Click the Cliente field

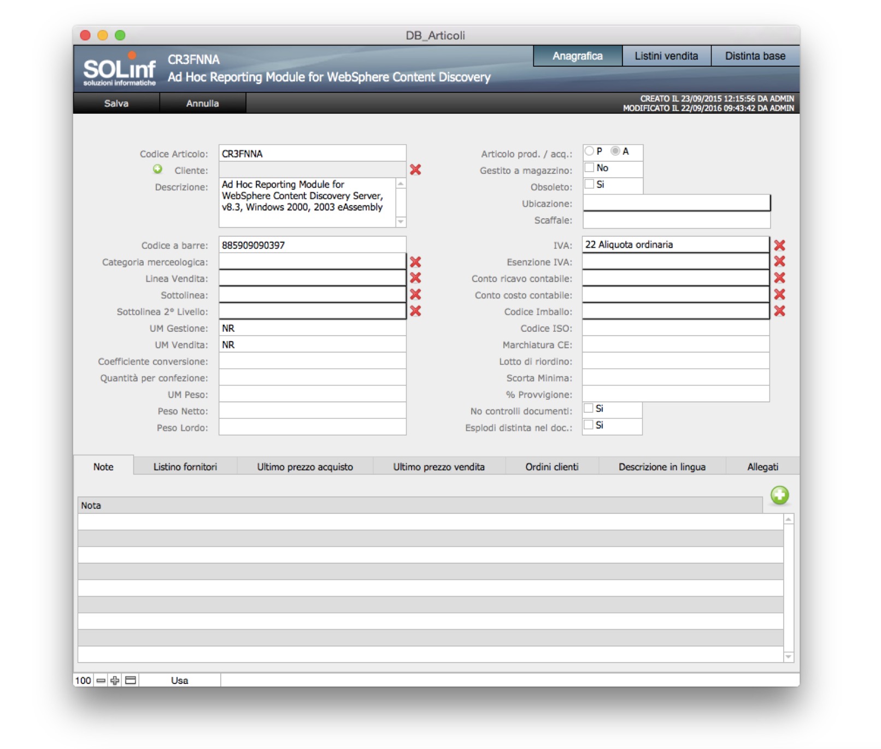pos(313,169)
